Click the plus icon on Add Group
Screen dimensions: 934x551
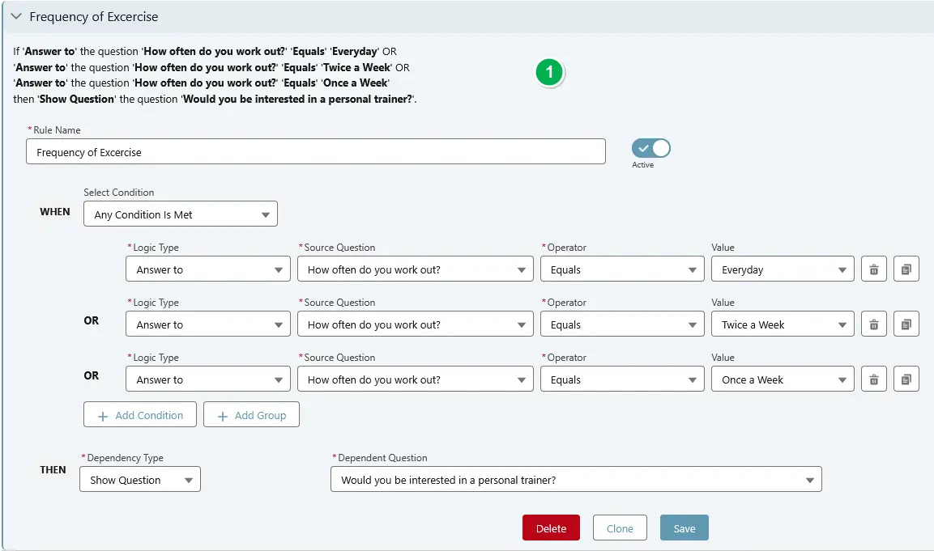click(222, 414)
